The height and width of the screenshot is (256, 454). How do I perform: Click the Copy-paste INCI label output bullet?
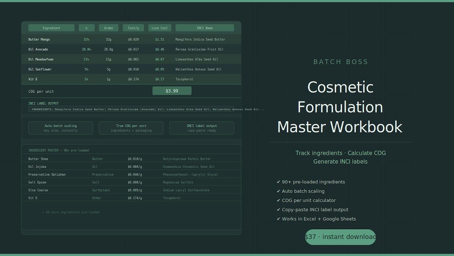point(312,210)
